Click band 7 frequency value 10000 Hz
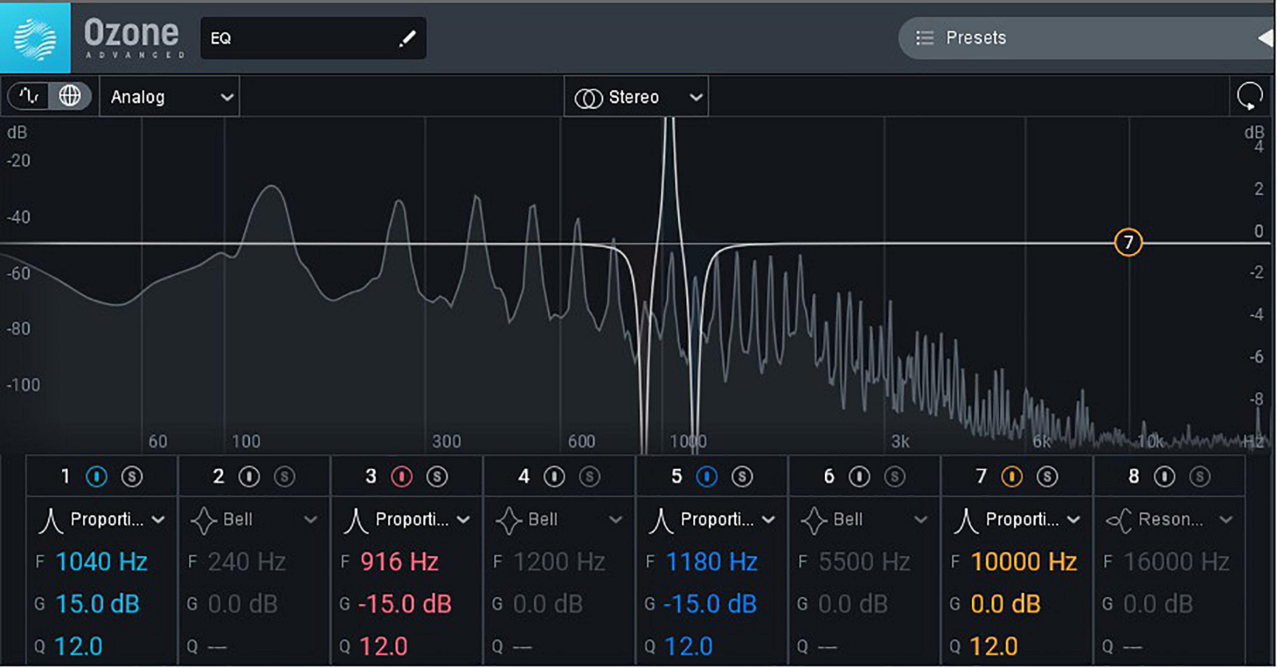The height and width of the screenshot is (668, 1277). (x=1024, y=562)
